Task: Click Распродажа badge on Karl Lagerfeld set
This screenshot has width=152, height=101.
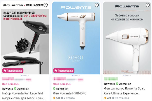Action: 13,71
